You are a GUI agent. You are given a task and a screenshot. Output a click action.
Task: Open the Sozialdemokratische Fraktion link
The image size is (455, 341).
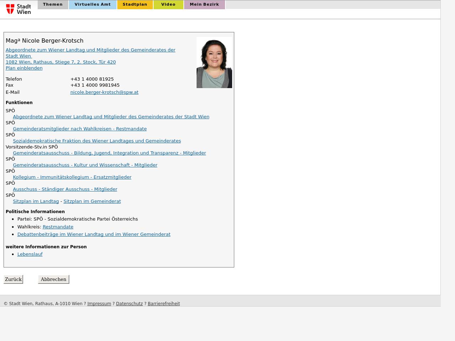coord(97,141)
